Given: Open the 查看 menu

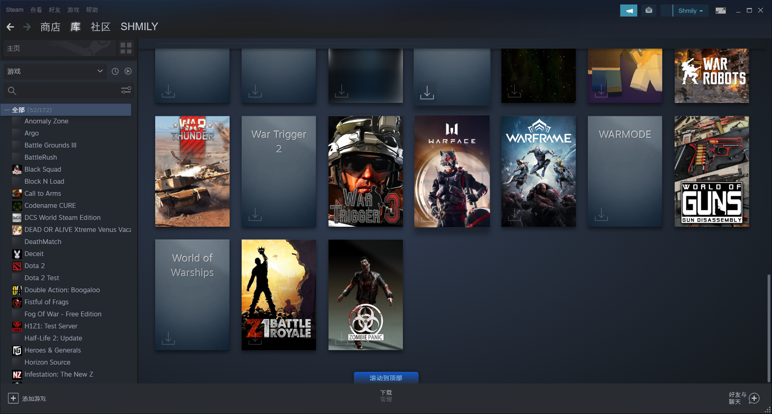Looking at the screenshot, I should (36, 10).
